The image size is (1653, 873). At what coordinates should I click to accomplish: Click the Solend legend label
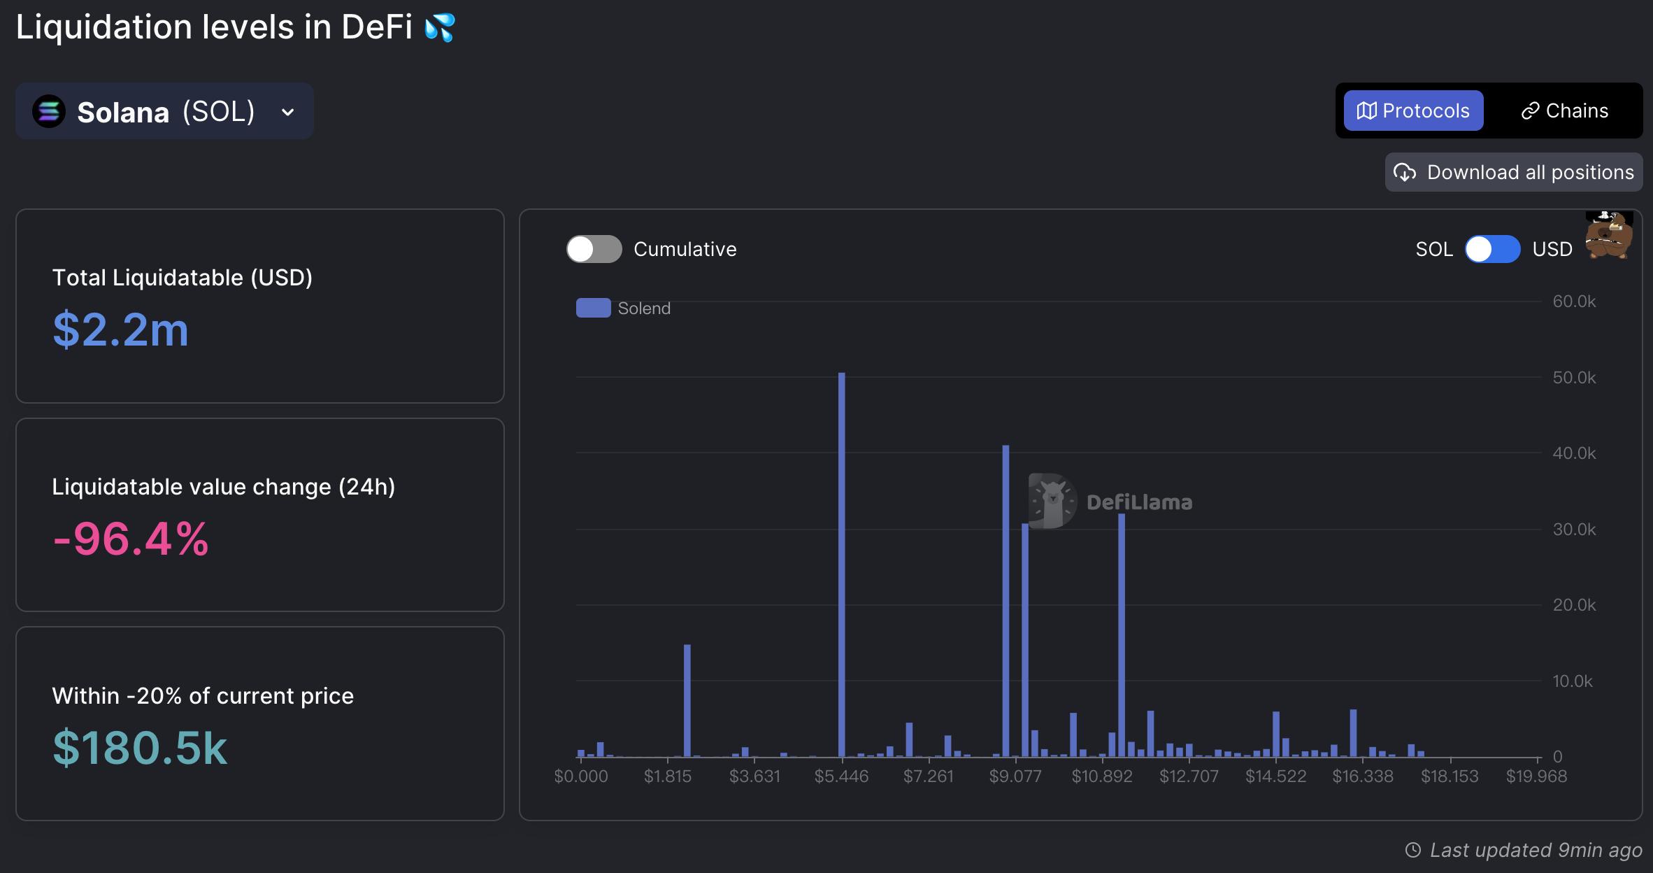coord(644,308)
